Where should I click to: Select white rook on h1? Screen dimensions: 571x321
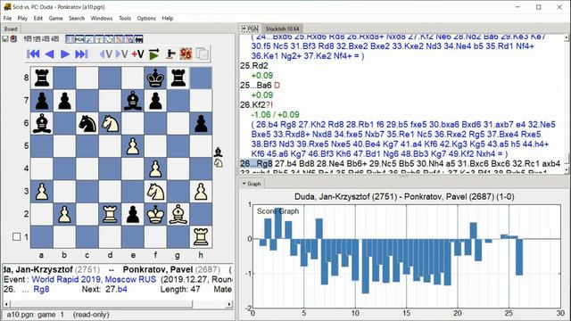coord(201,237)
